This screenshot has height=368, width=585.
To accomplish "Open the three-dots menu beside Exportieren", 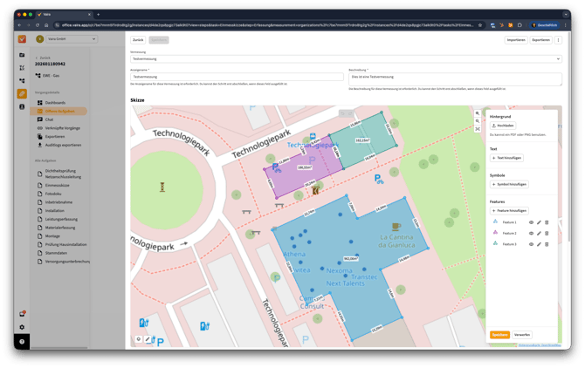I will pos(559,40).
